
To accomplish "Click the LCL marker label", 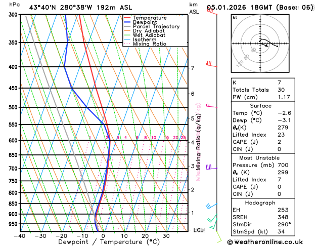I will click(199, 230).
